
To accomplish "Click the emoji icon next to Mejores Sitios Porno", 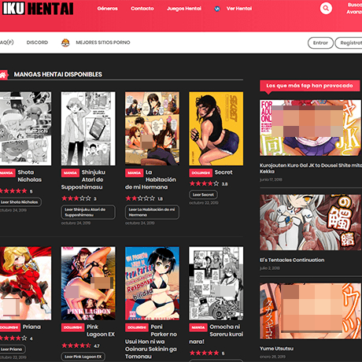I will (65, 42).
